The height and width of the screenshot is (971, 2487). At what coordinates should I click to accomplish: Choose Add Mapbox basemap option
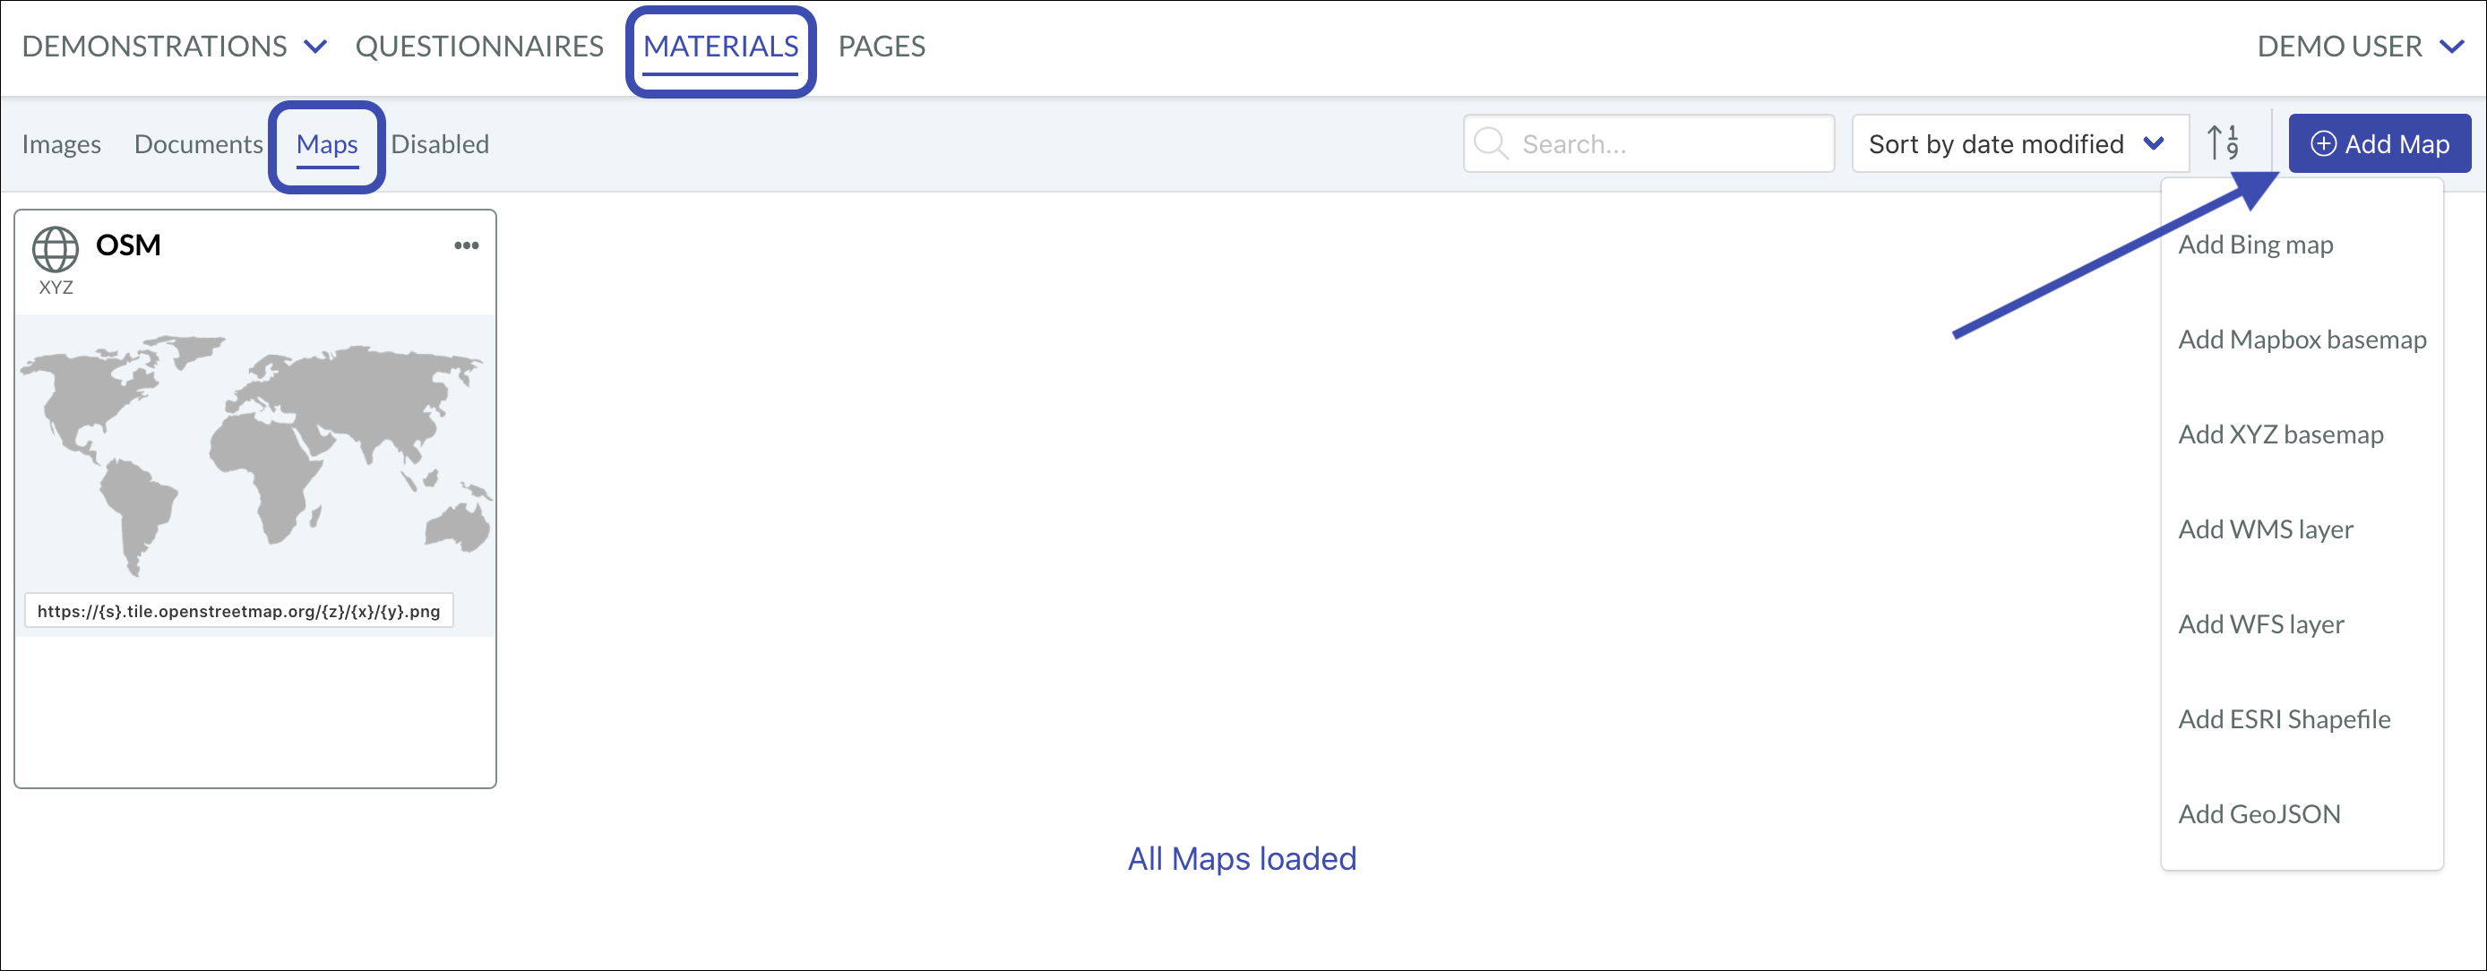coord(2302,339)
